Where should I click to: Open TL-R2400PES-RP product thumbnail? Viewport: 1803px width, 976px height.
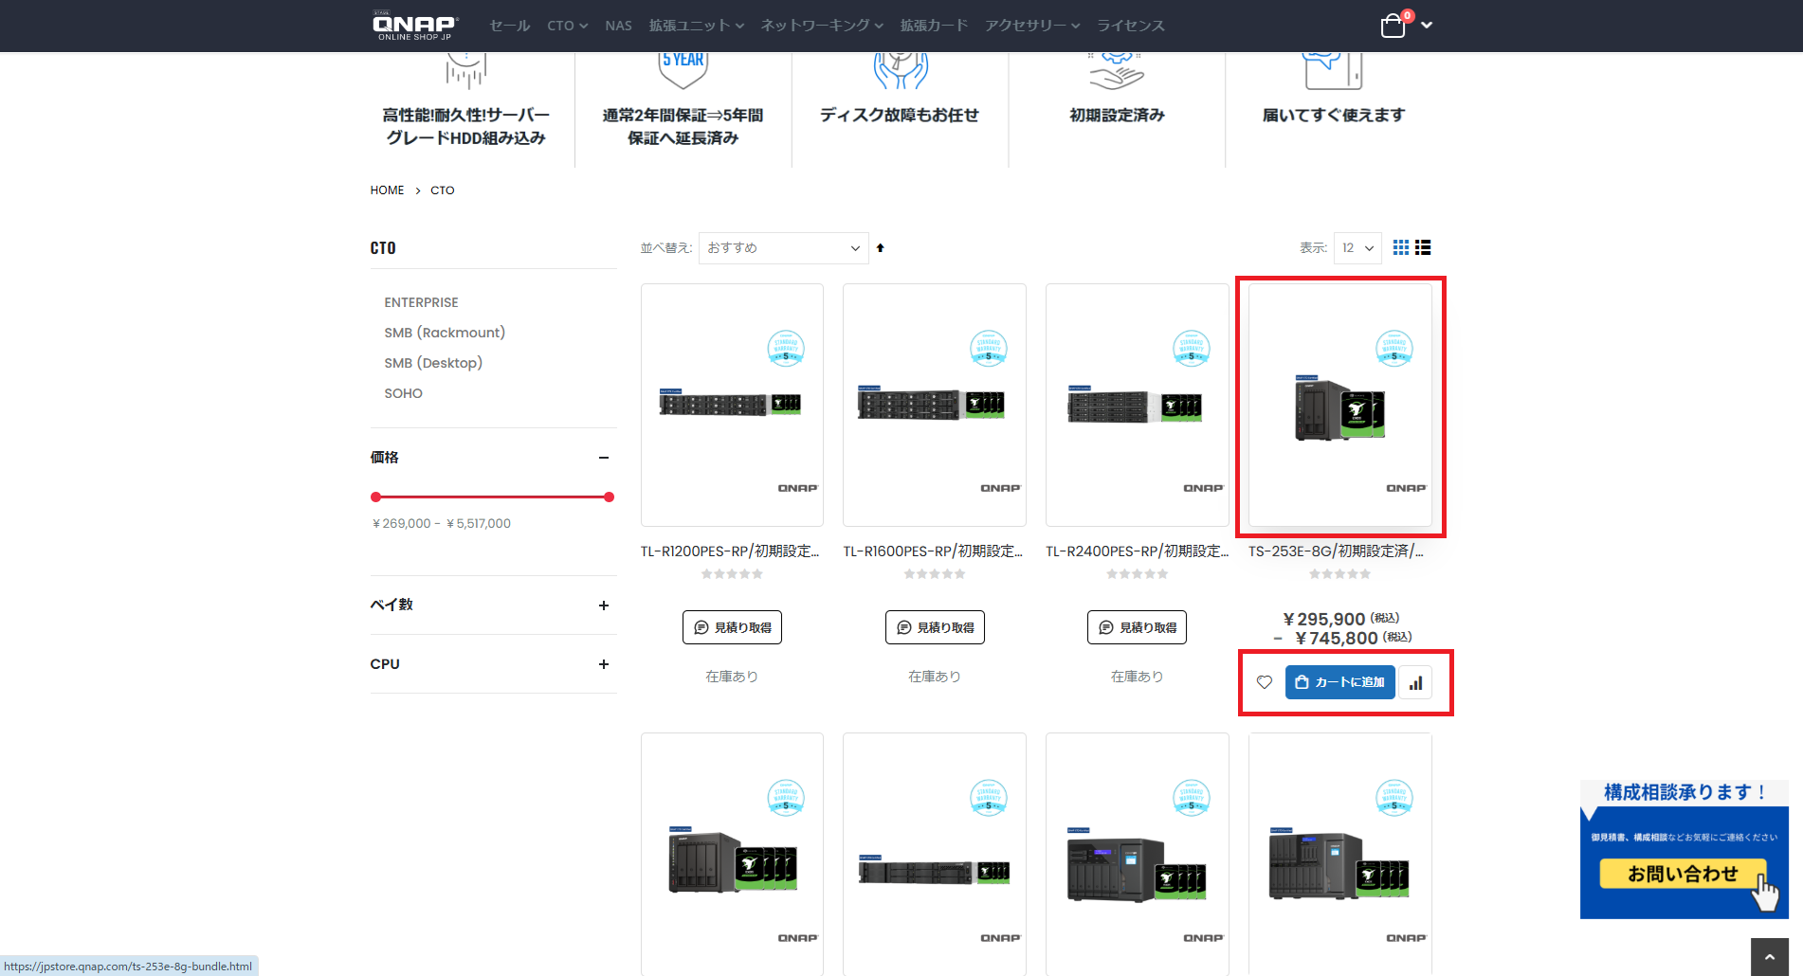[x=1137, y=406]
